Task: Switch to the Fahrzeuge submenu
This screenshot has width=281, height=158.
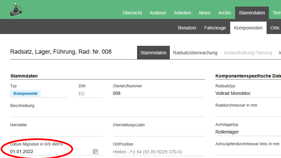Action: coord(215,28)
